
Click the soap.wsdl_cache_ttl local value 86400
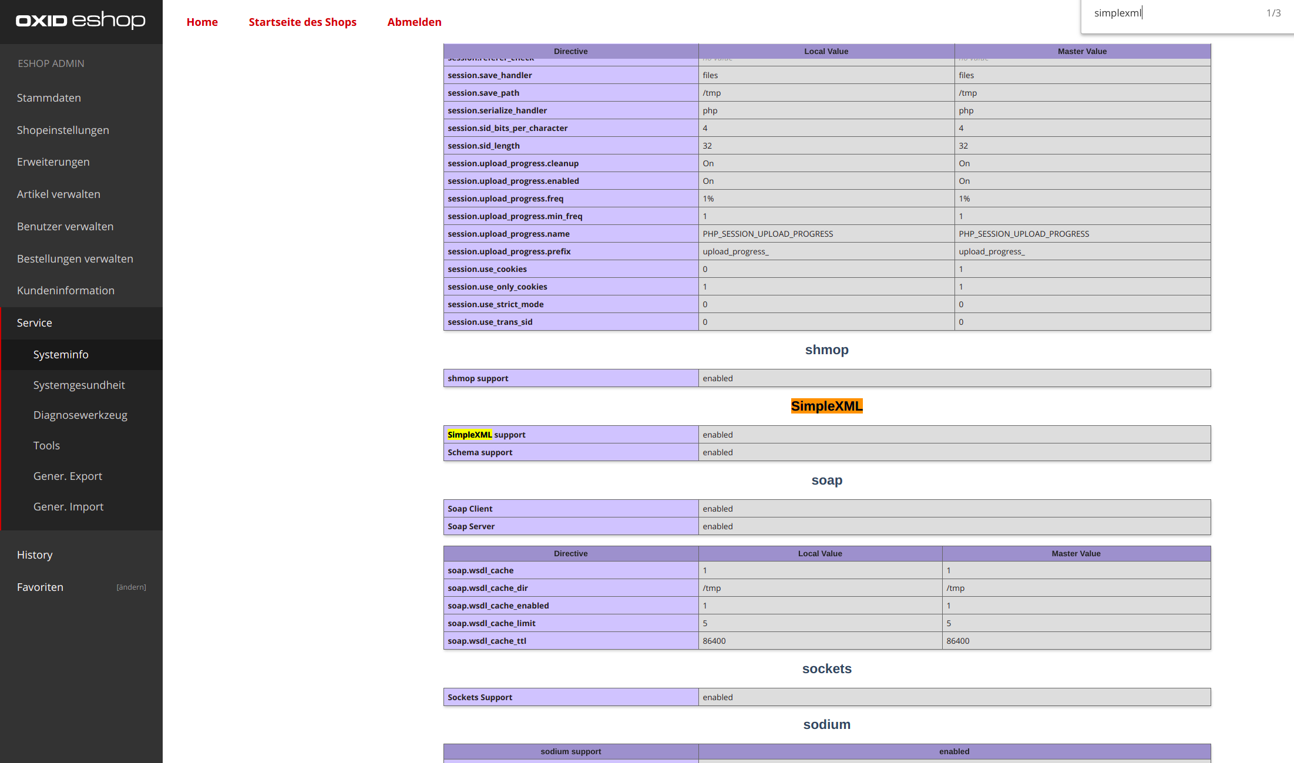(714, 641)
